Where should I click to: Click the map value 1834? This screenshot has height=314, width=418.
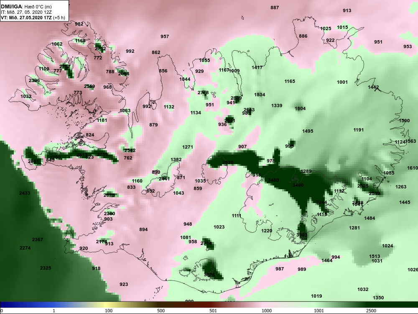pos(260,95)
